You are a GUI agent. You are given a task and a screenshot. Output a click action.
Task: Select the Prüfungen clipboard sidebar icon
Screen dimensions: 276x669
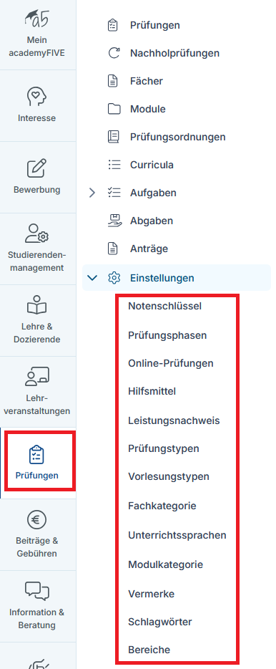tap(36, 454)
